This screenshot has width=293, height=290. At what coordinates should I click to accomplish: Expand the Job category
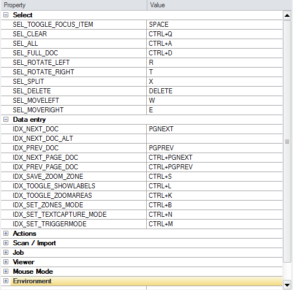tap(6, 253)
